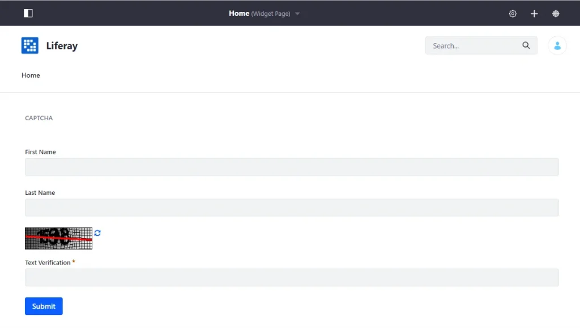This screenshot has height=328, width=580.
Task: Click the Liferay logo icon
Action: [x=30, y=45]
